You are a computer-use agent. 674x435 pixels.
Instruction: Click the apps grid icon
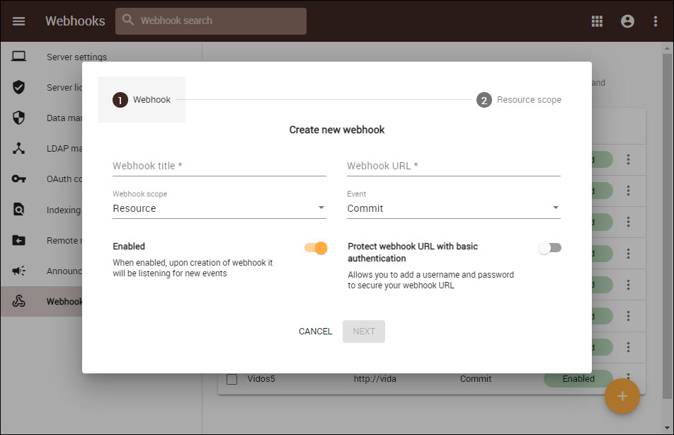pos(597,21)
